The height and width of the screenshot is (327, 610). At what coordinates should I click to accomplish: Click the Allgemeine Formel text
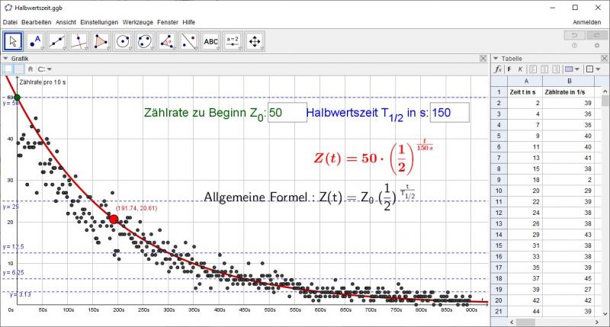(310, 197)
